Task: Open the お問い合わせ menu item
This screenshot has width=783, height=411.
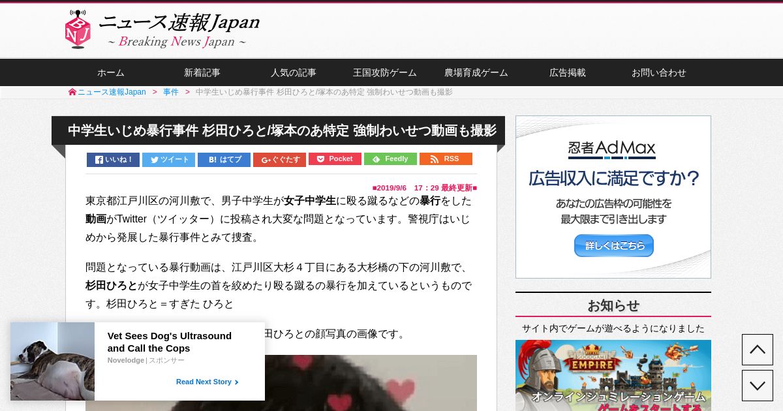Action: 659,72
